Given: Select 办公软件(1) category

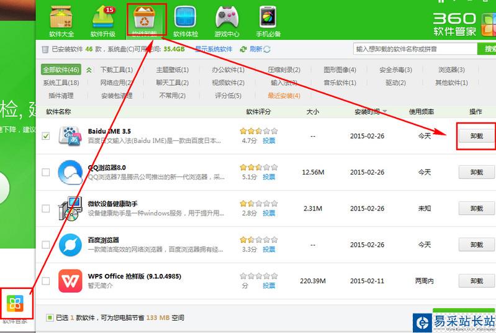Looking at the screenshot, I should tap(228, 70).
